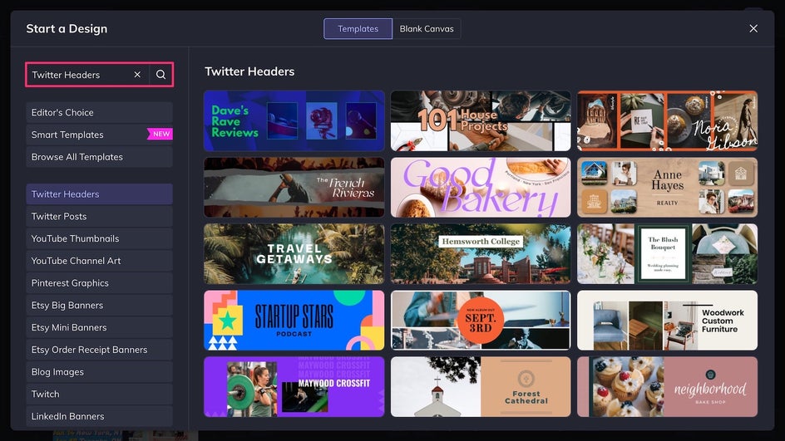
Task: Open the Travel Getaways template
Action: click(x=294, y=254)
